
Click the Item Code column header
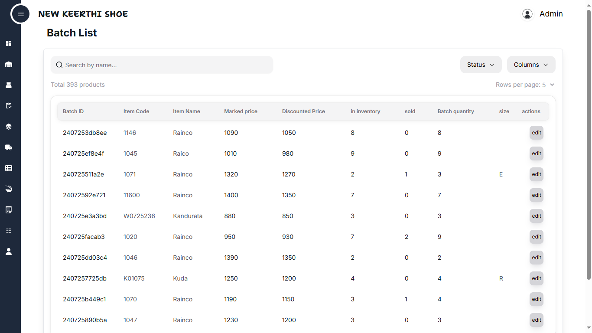coord(136,111)
